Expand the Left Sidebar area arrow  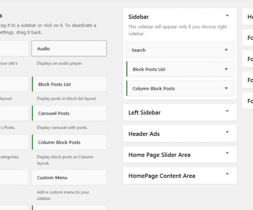(x=227, y=111)
